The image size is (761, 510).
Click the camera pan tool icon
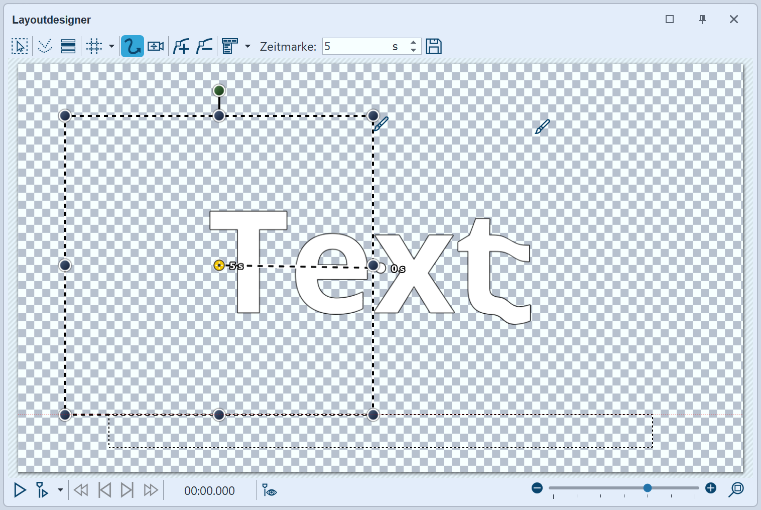pyautogui.click(x=156, y=47)
